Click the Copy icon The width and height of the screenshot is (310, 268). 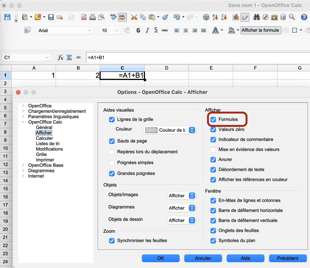(143, 17)
